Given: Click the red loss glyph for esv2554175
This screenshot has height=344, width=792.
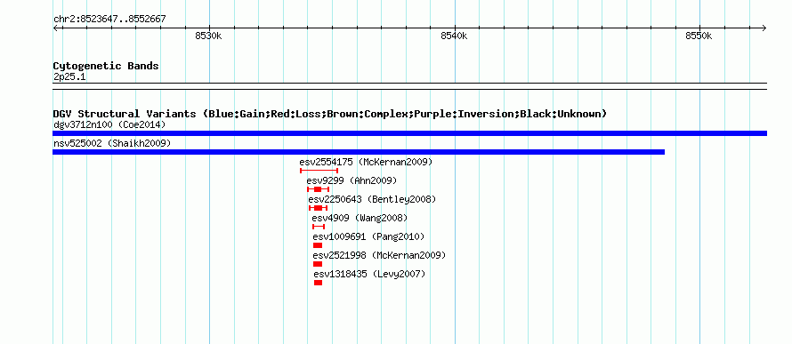Looking at the screenshot, I should (319, 171).
